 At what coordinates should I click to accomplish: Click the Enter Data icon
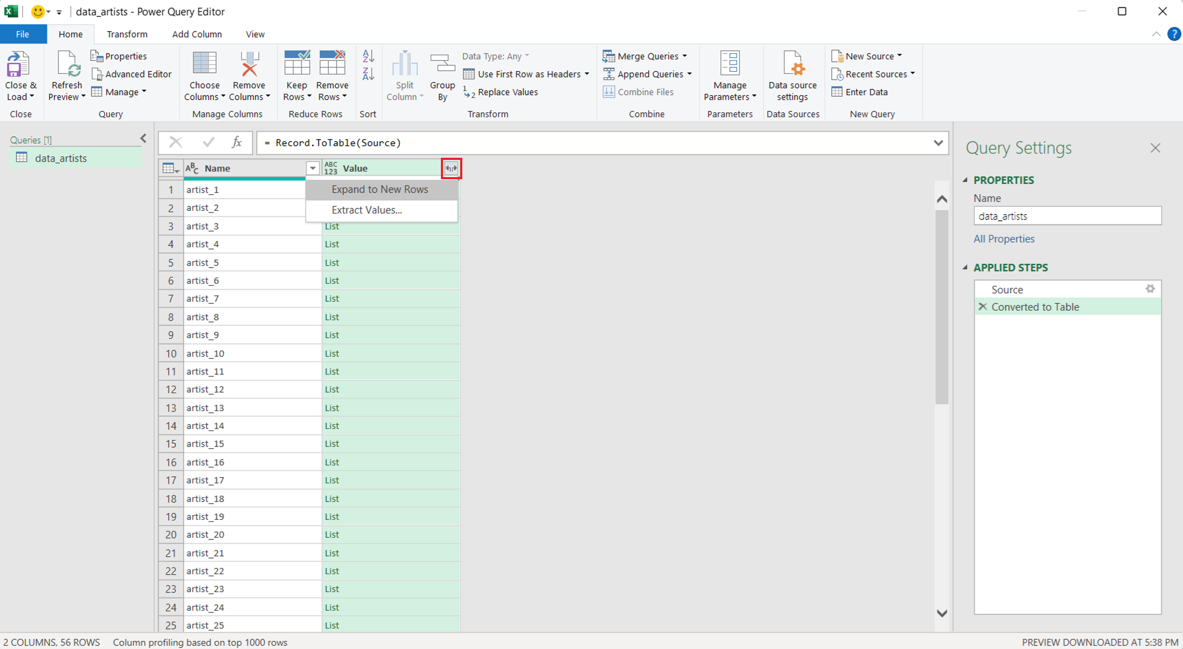click(x=837, y=92)
